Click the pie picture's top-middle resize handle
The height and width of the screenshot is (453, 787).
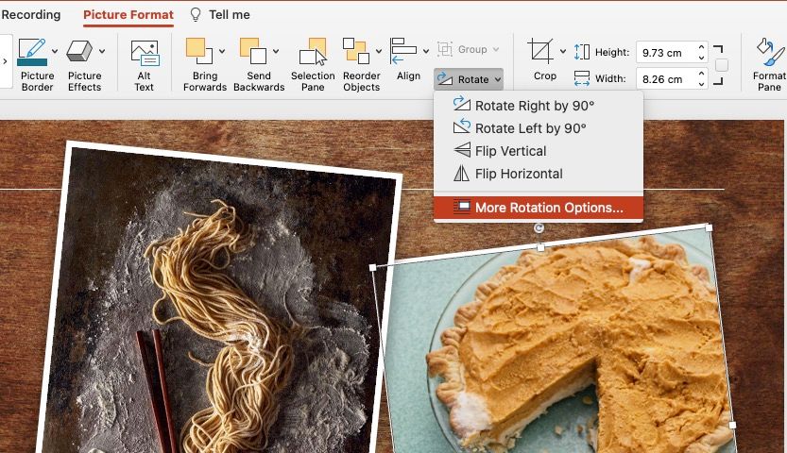tap(540, 247)
